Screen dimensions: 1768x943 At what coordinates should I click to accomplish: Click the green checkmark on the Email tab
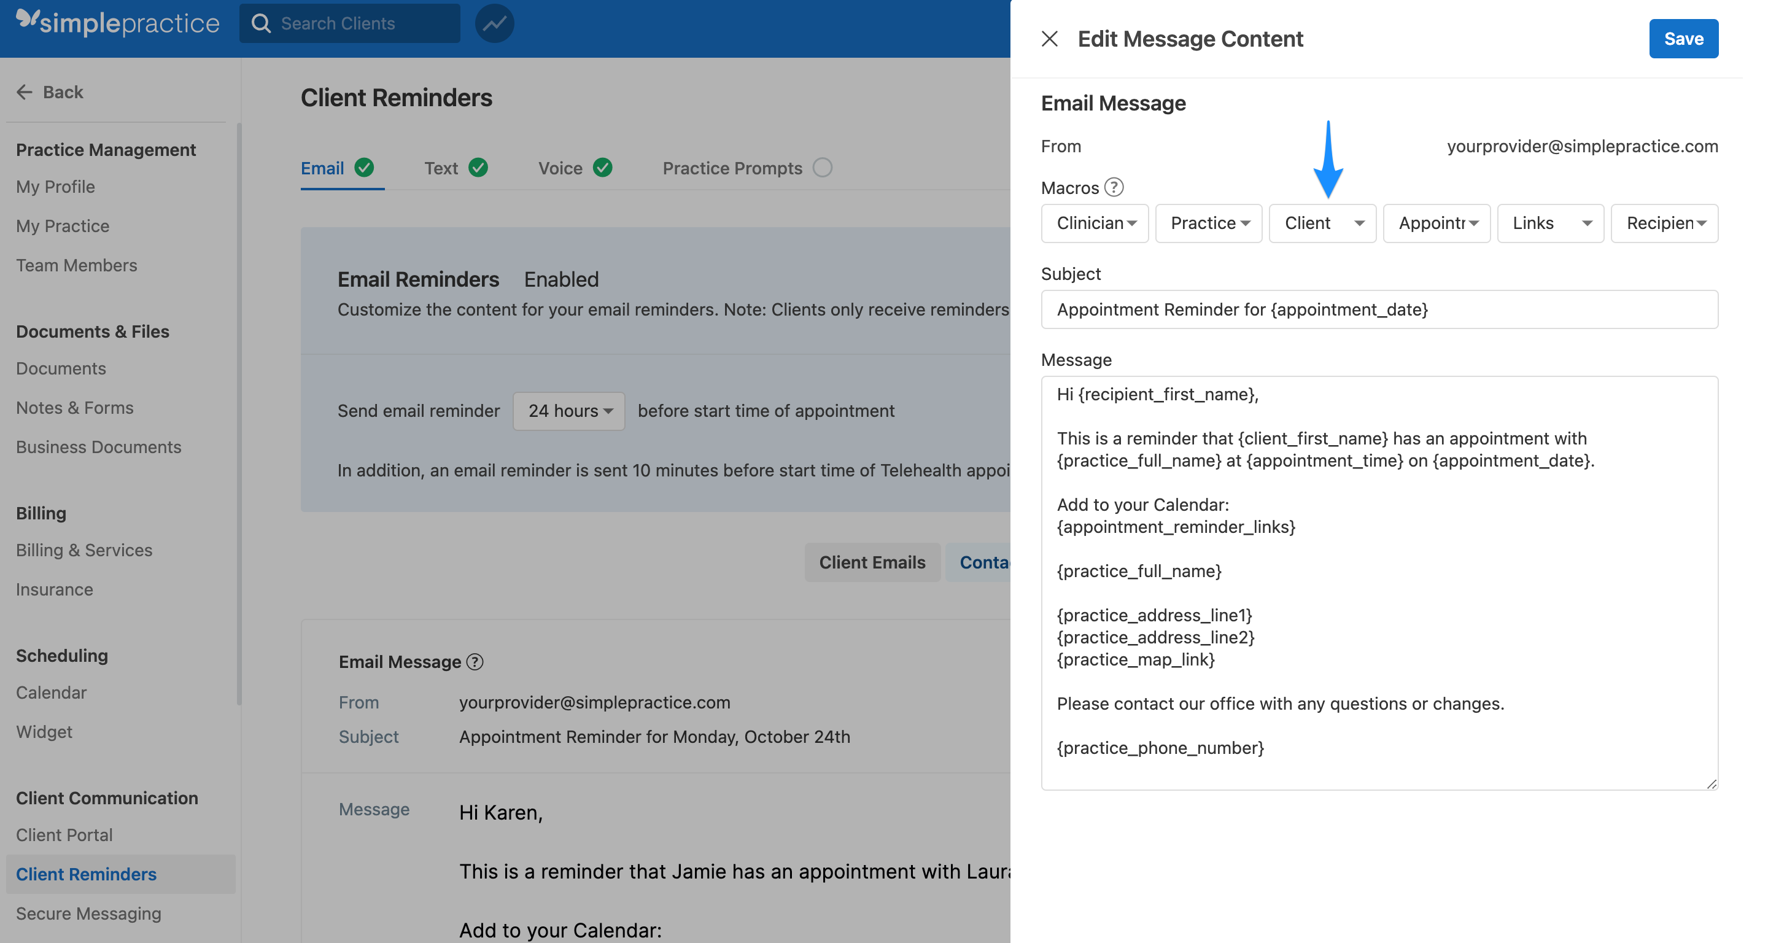(x=365, y=168)
